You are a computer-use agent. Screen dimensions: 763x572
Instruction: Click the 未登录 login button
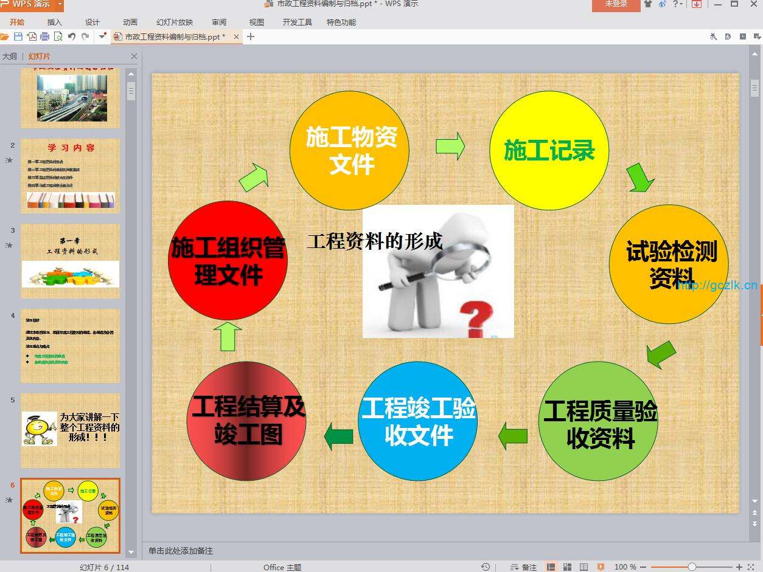(x=616, y=4)
